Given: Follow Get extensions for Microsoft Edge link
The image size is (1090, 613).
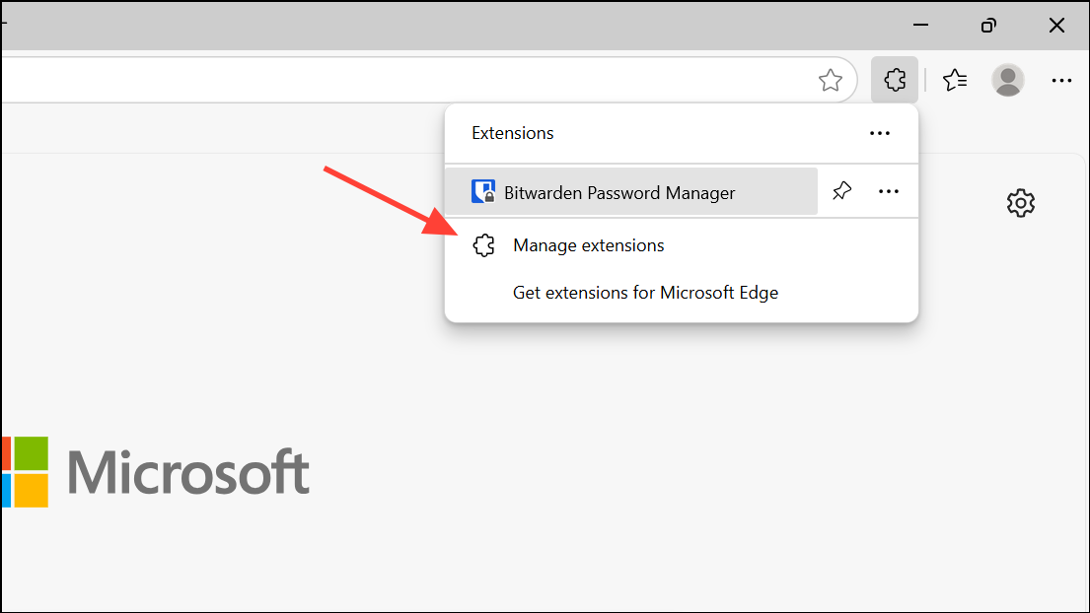Looking at the screenshot, I should [645, 293].
